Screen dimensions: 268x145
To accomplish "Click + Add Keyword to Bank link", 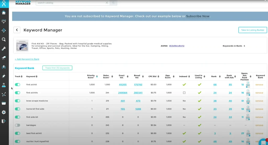I will click(x=27, y=59).
